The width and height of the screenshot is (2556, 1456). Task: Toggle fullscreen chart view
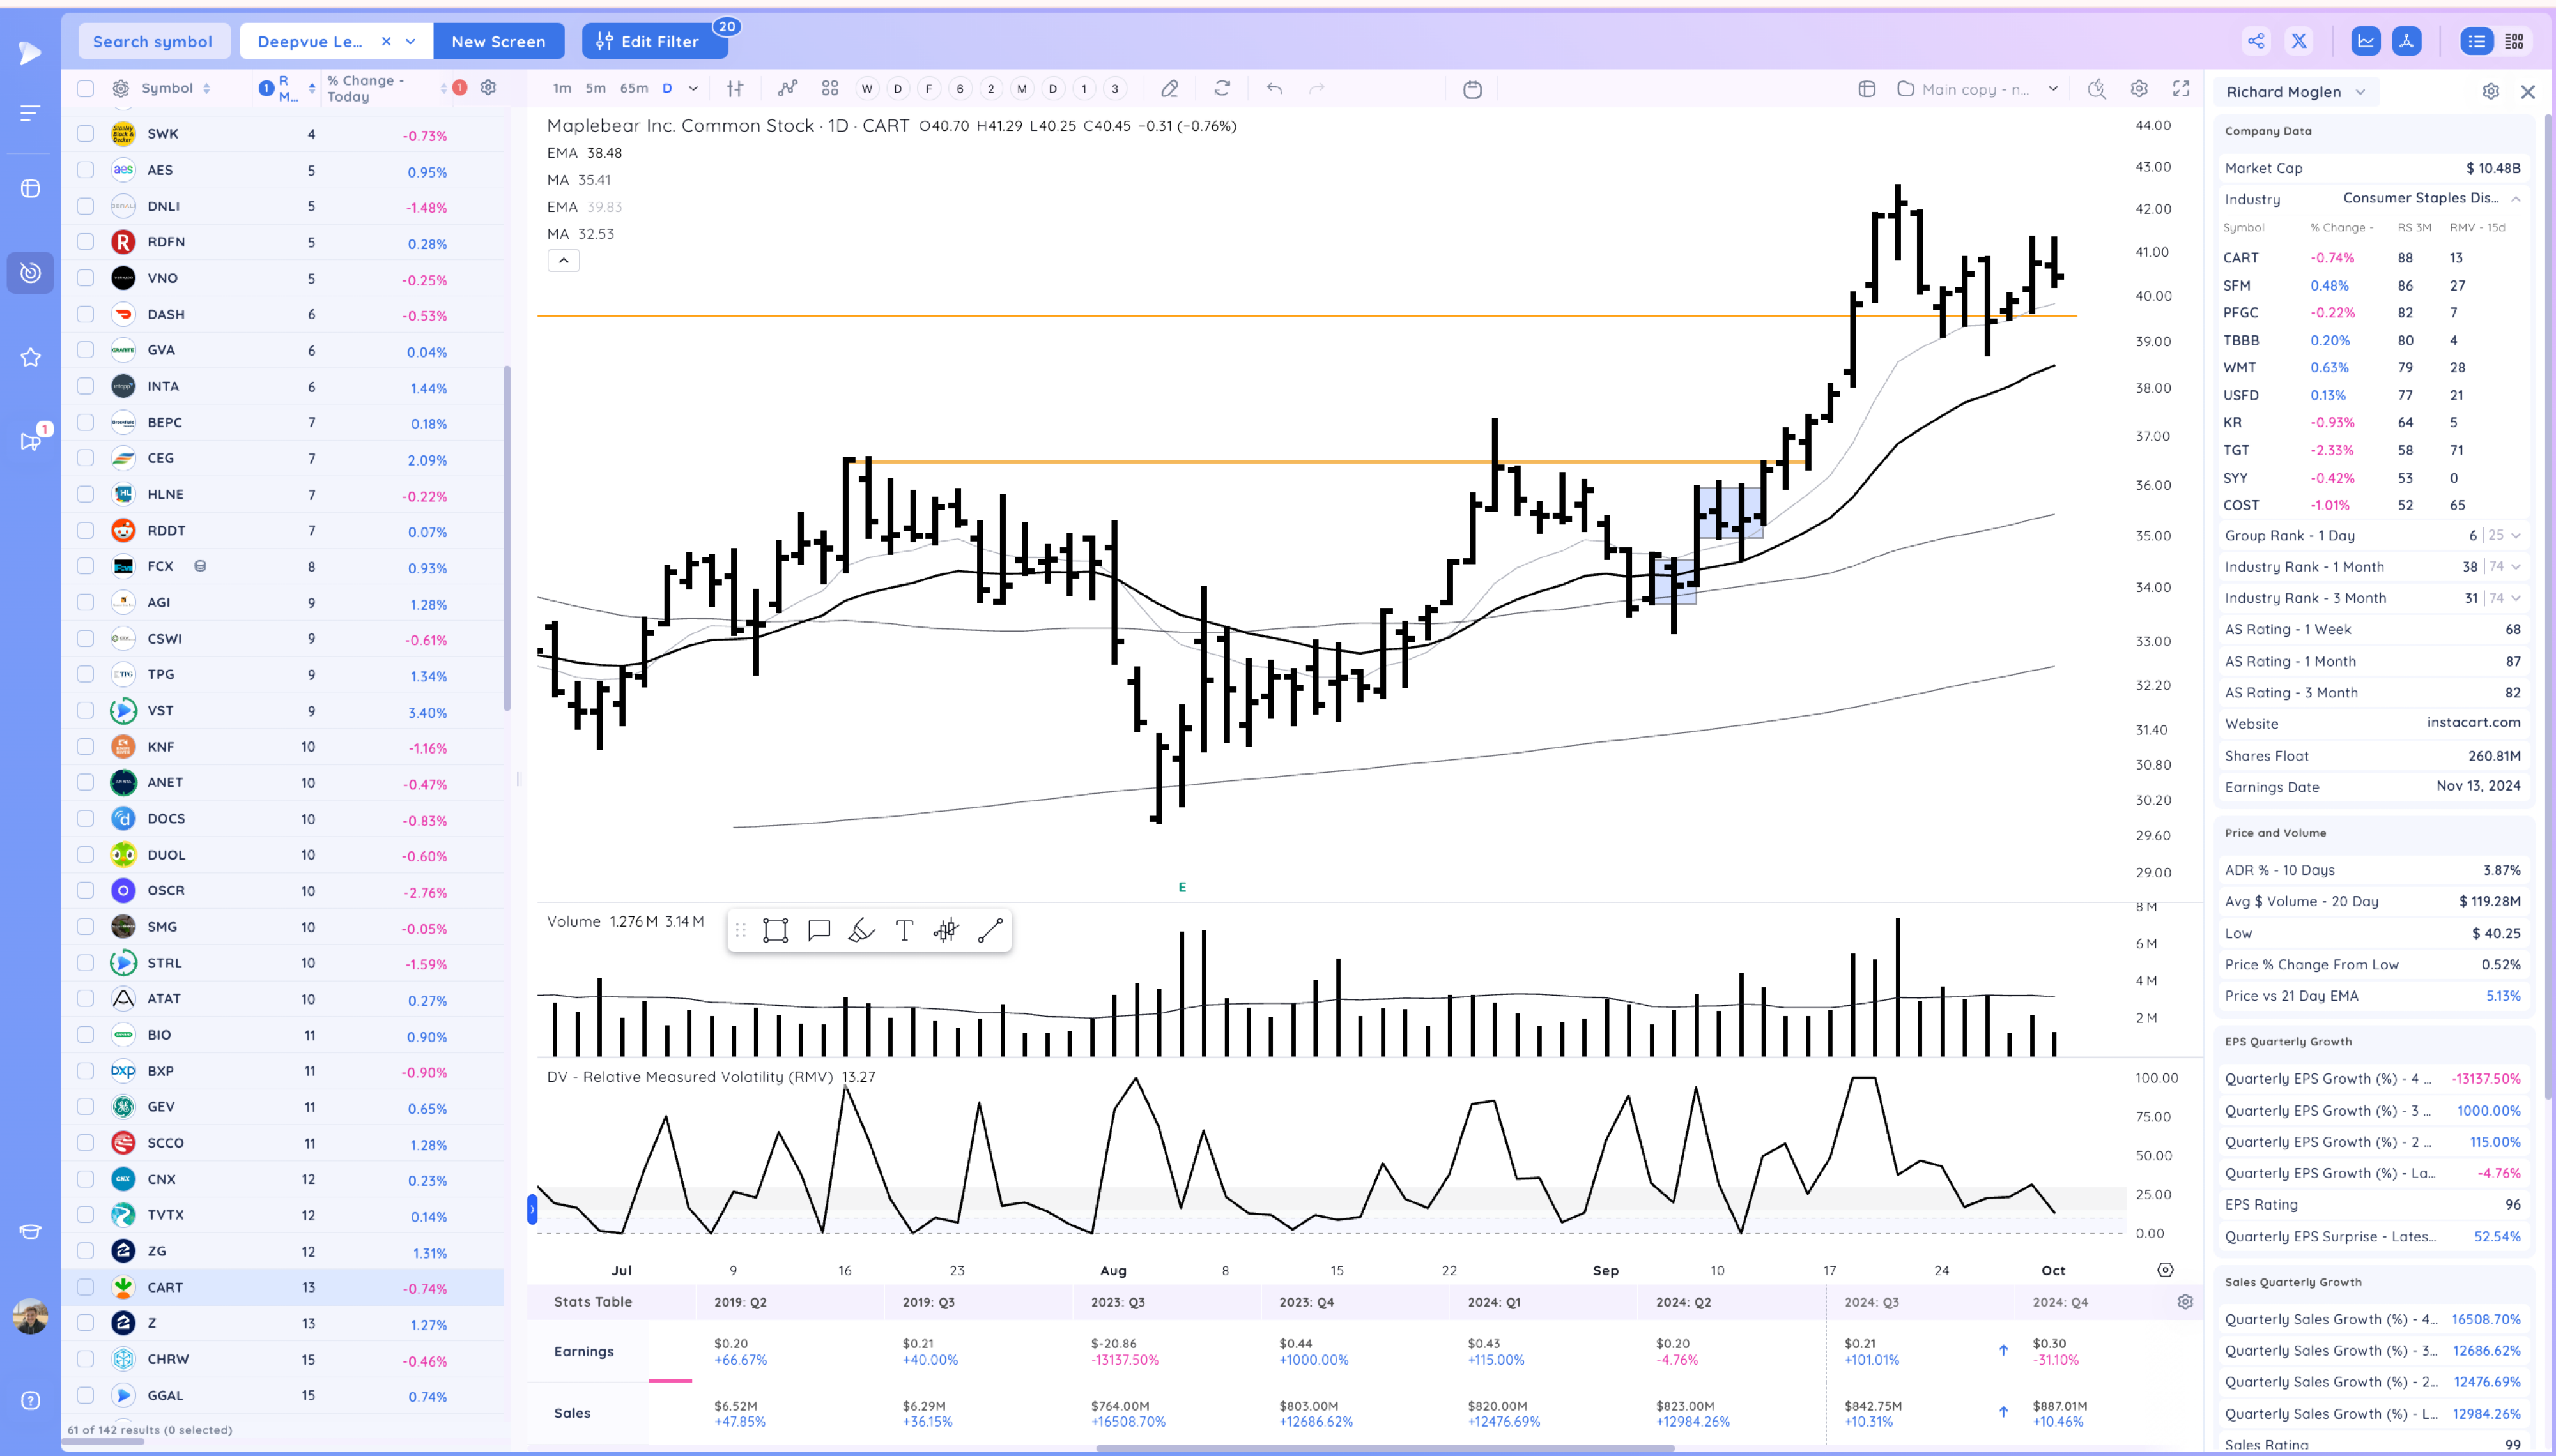click(2181, 89)
